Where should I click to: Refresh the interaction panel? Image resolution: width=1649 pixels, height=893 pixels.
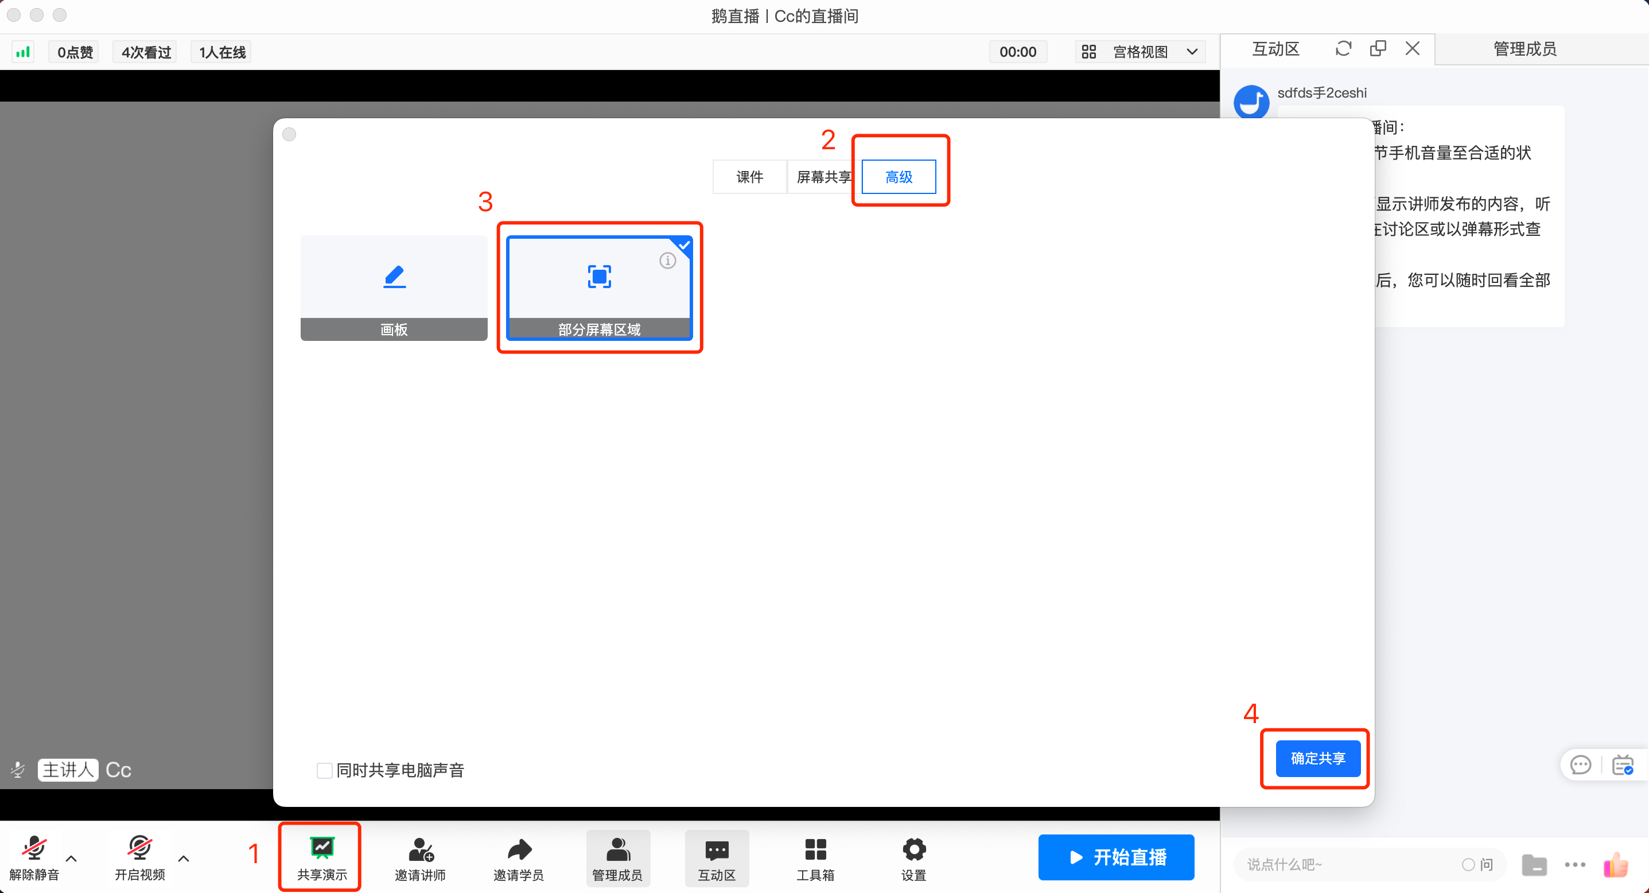tap(1344, 49)
